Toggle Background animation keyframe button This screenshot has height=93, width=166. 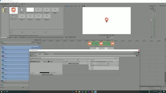tap(118, 61)
